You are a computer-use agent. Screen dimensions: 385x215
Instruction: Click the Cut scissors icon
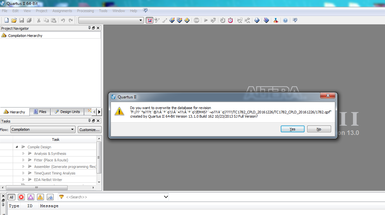click(39, 20)
